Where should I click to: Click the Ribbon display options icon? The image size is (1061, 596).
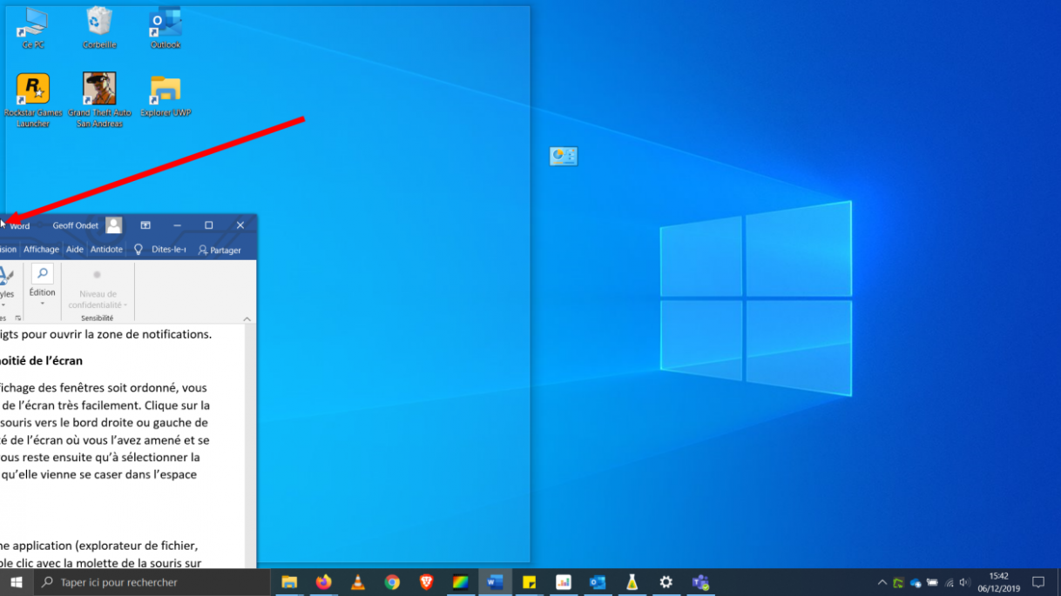click(x=145, y=225)
